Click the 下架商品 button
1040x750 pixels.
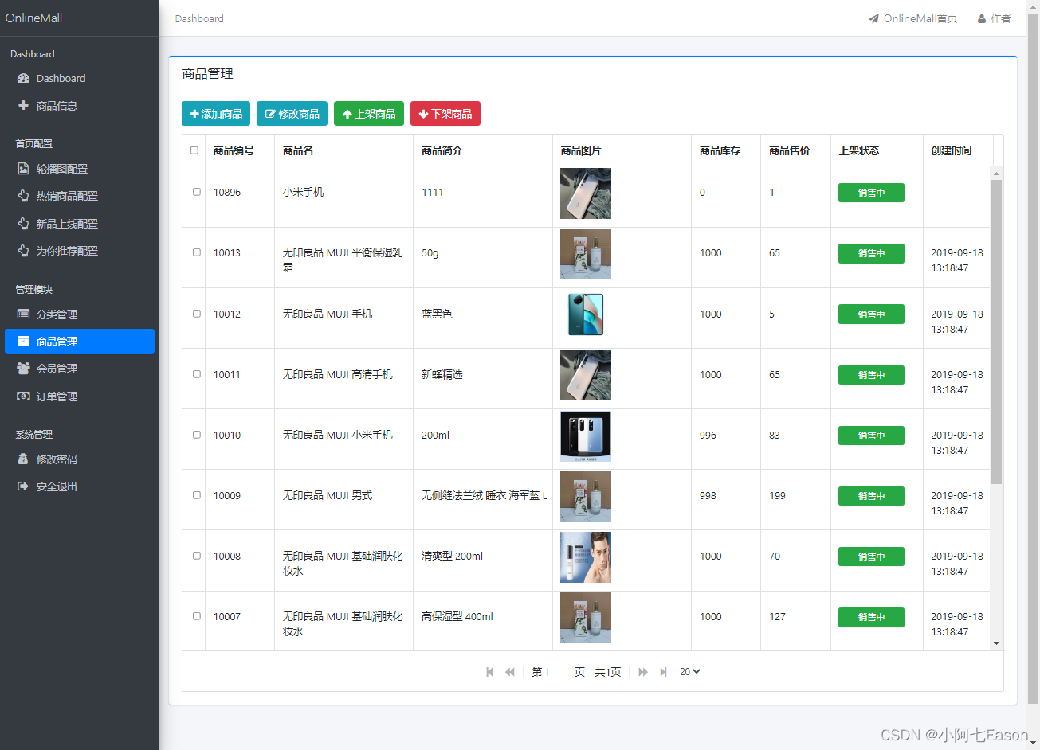(445, 113)
